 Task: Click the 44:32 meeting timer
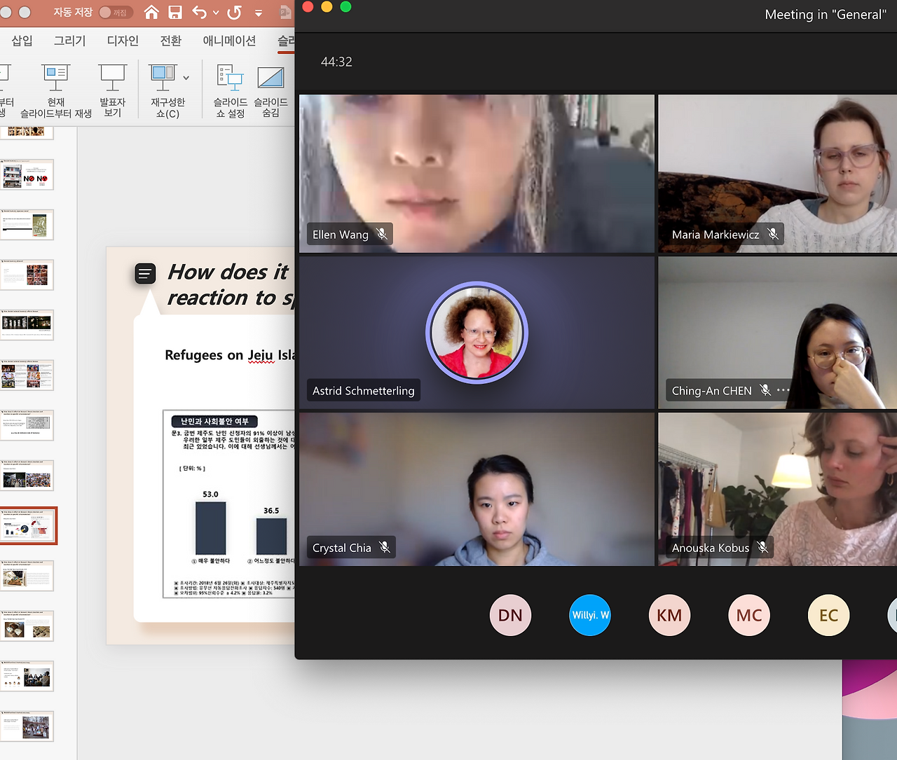pos(336,62)
